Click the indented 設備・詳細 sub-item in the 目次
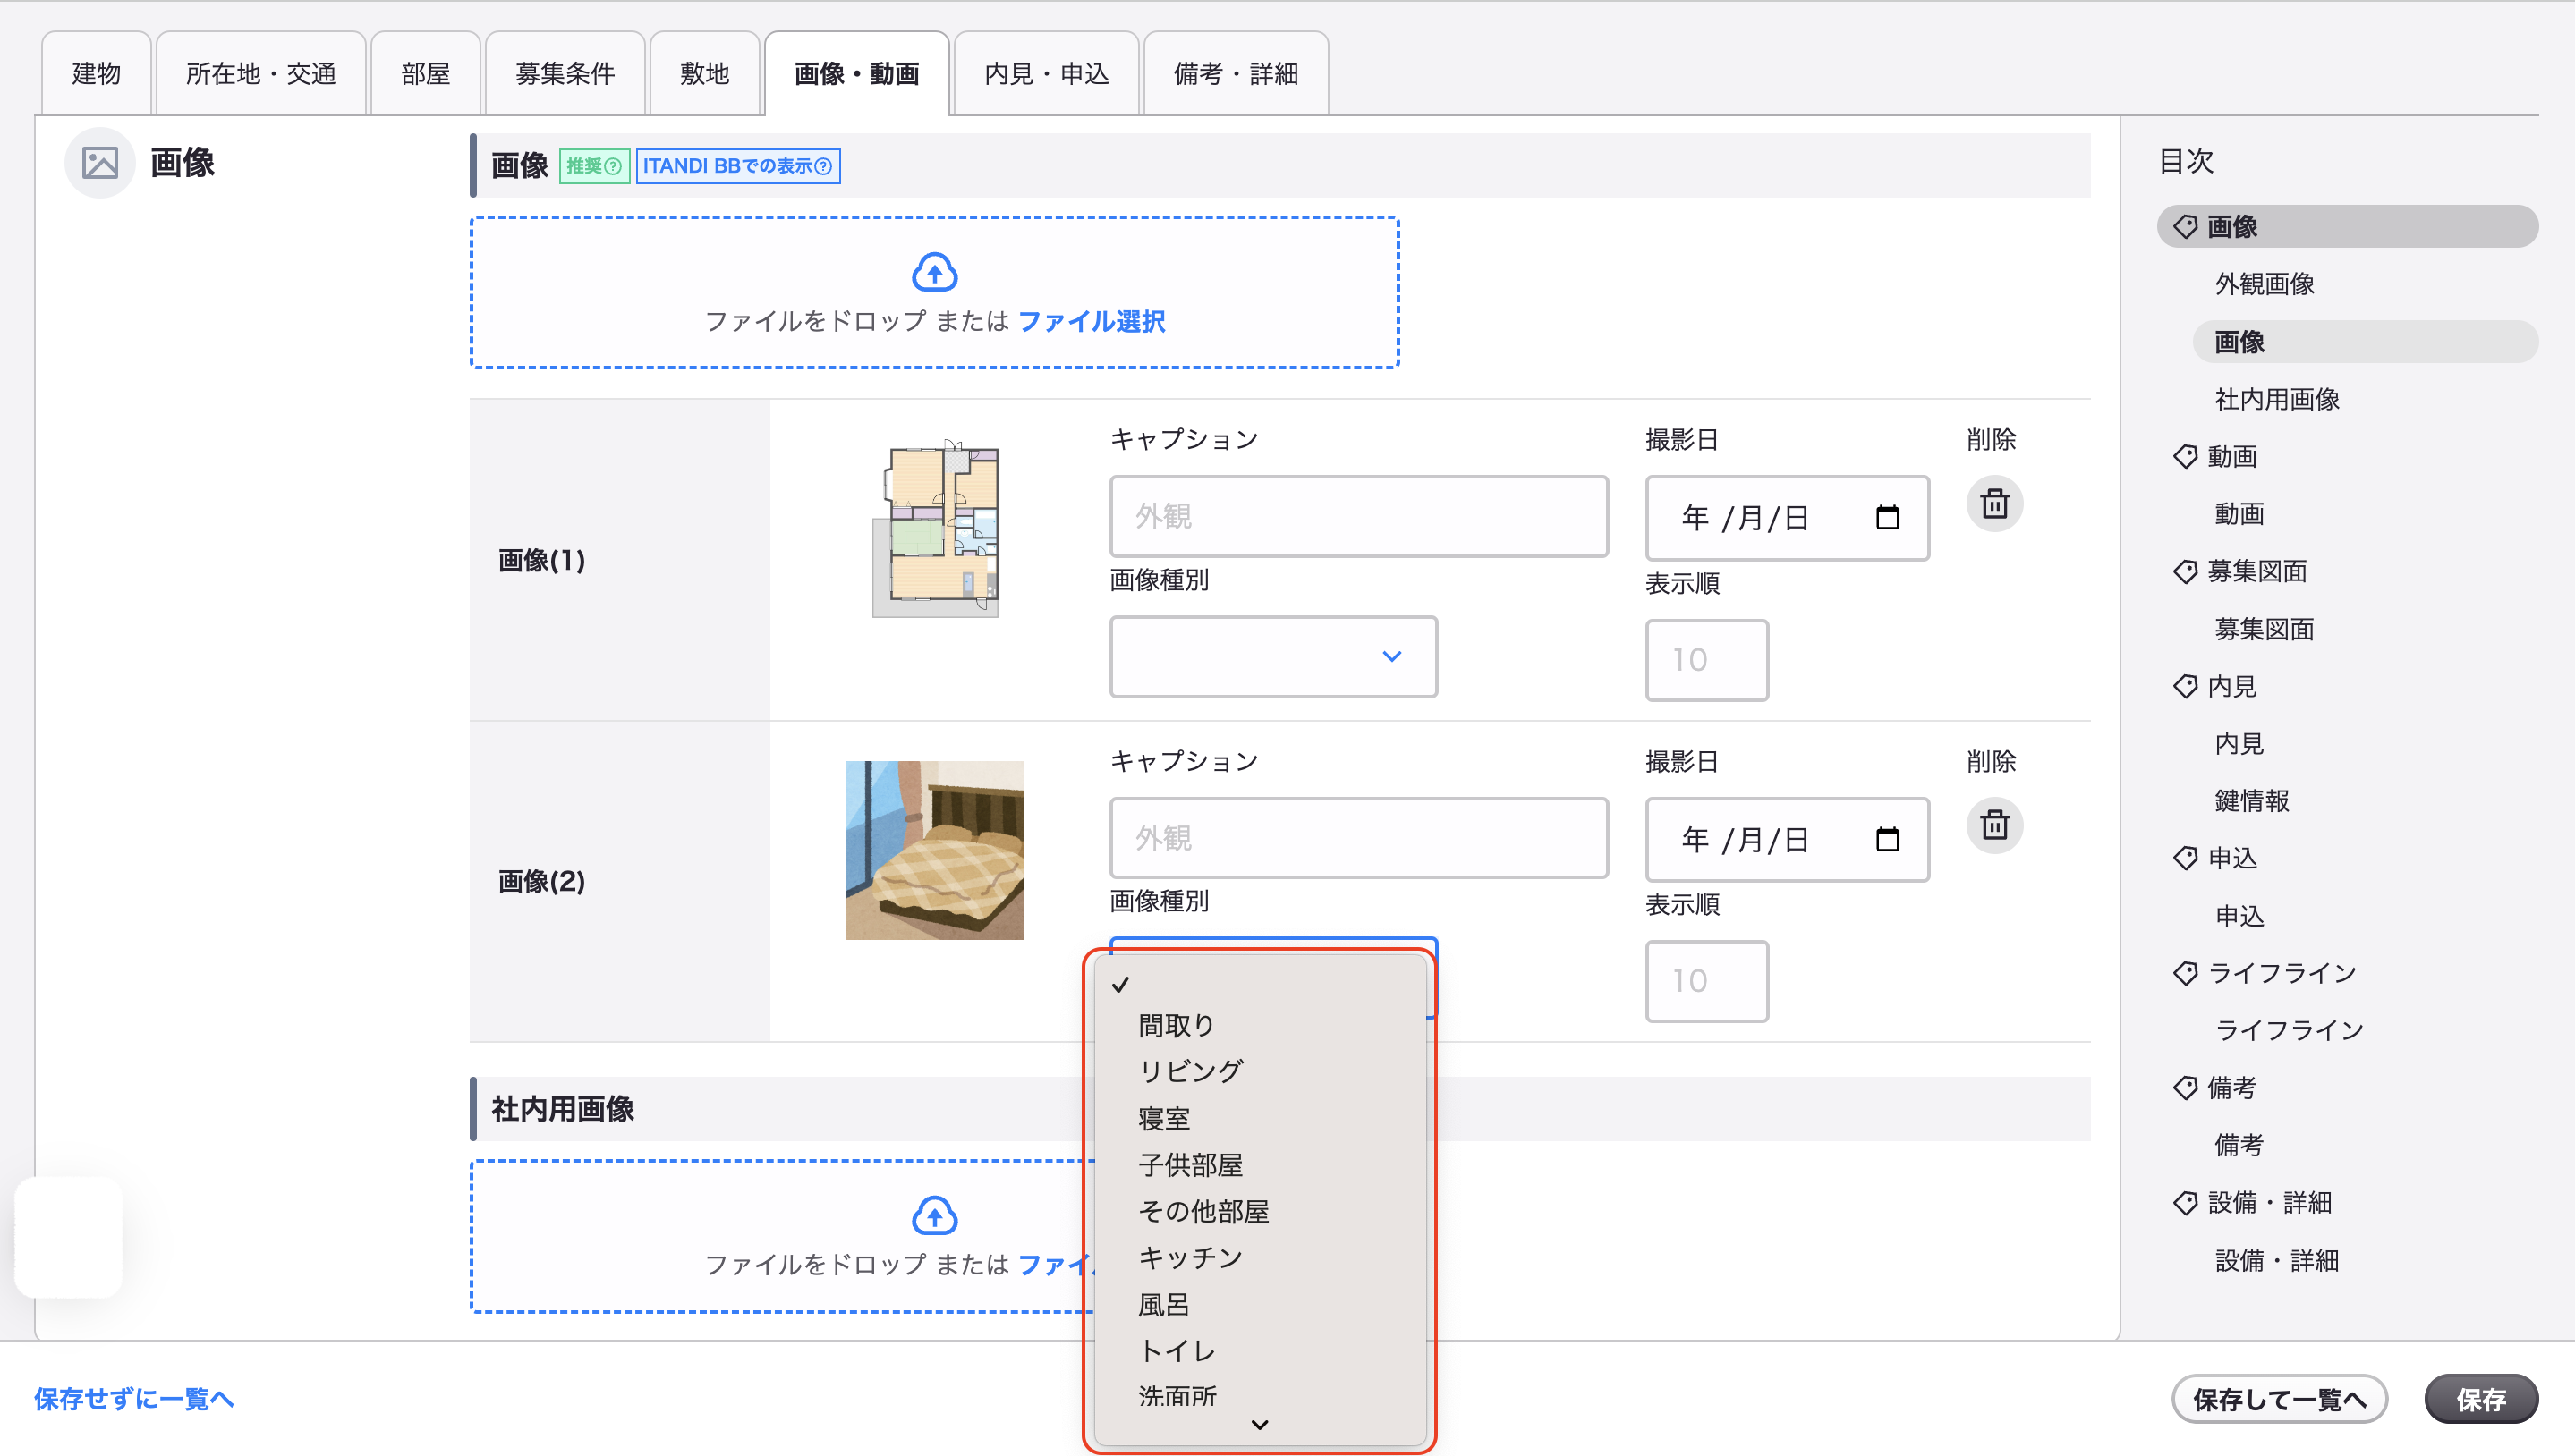This screenshot has width=2575, height=1456. click(2277, 1261)
